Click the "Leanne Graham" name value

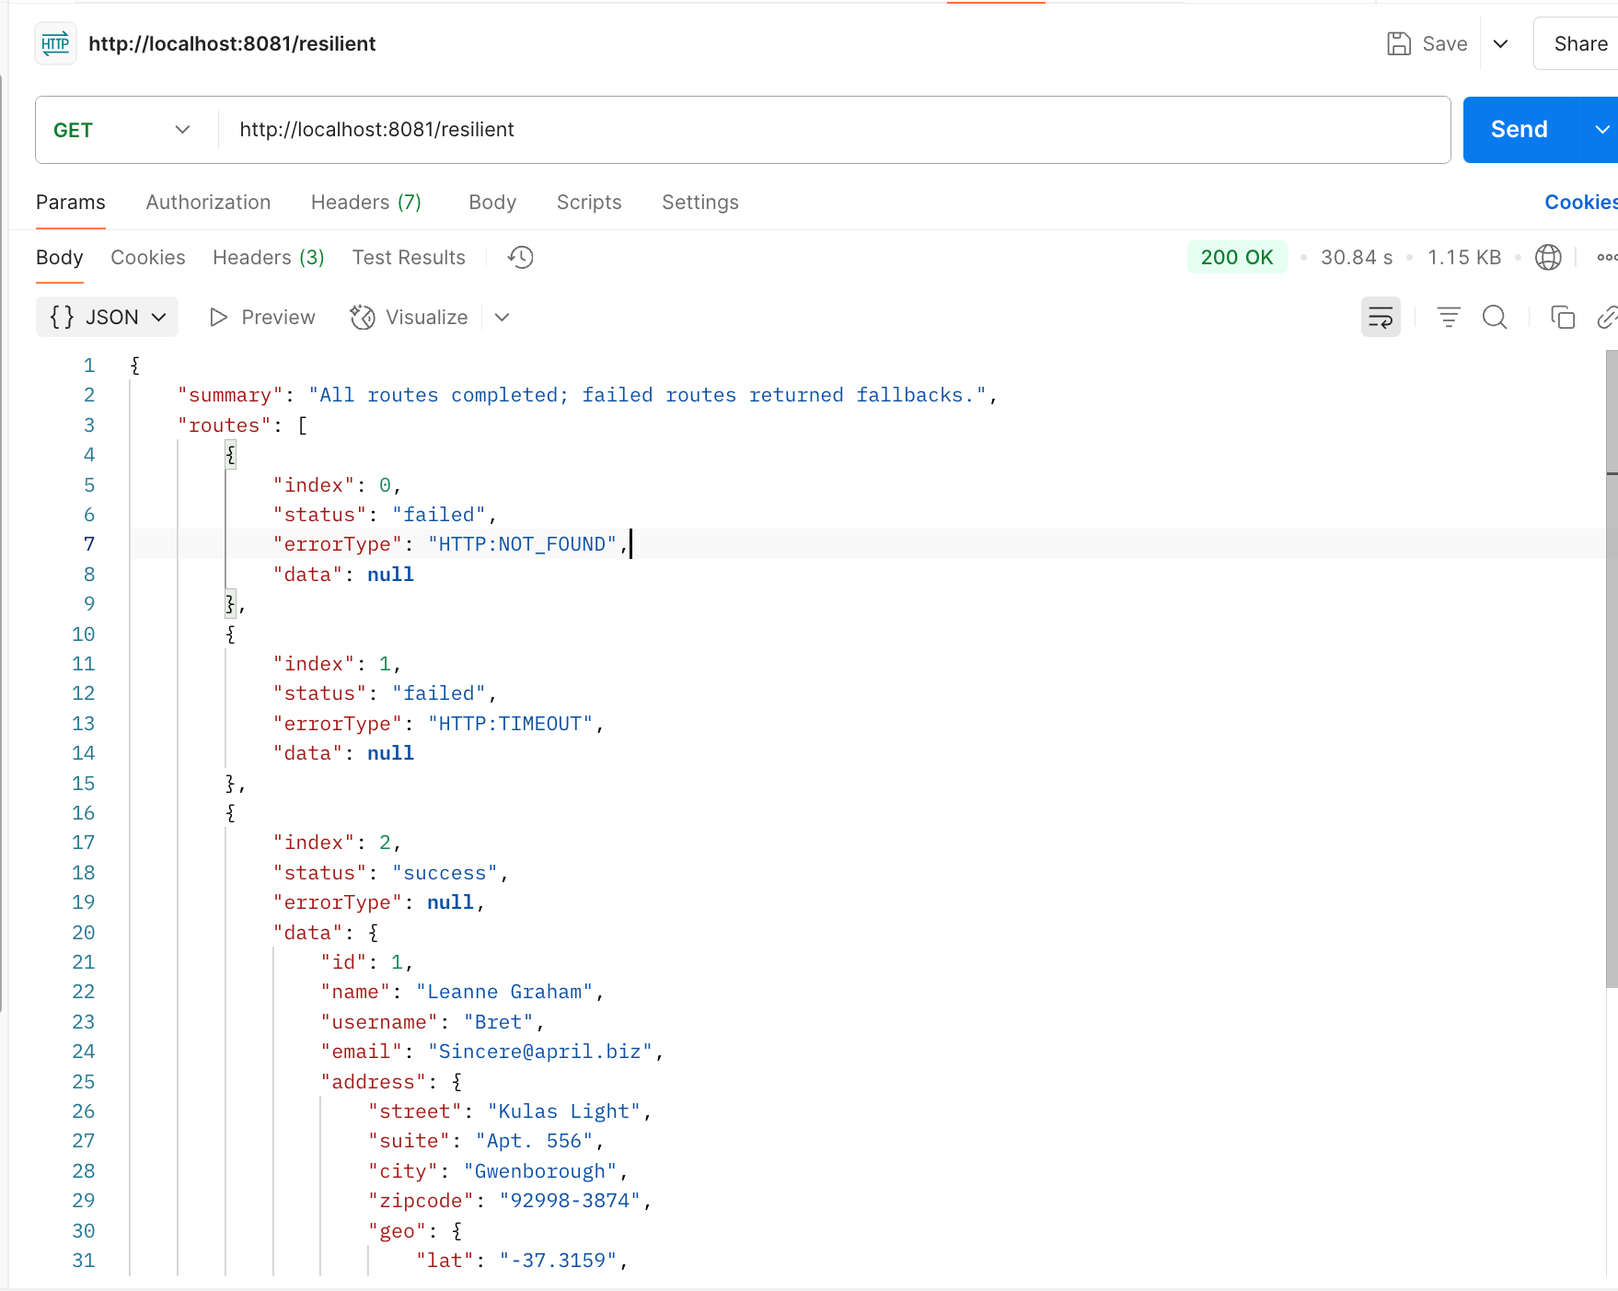pyautogui.click(x=504, y=992)
